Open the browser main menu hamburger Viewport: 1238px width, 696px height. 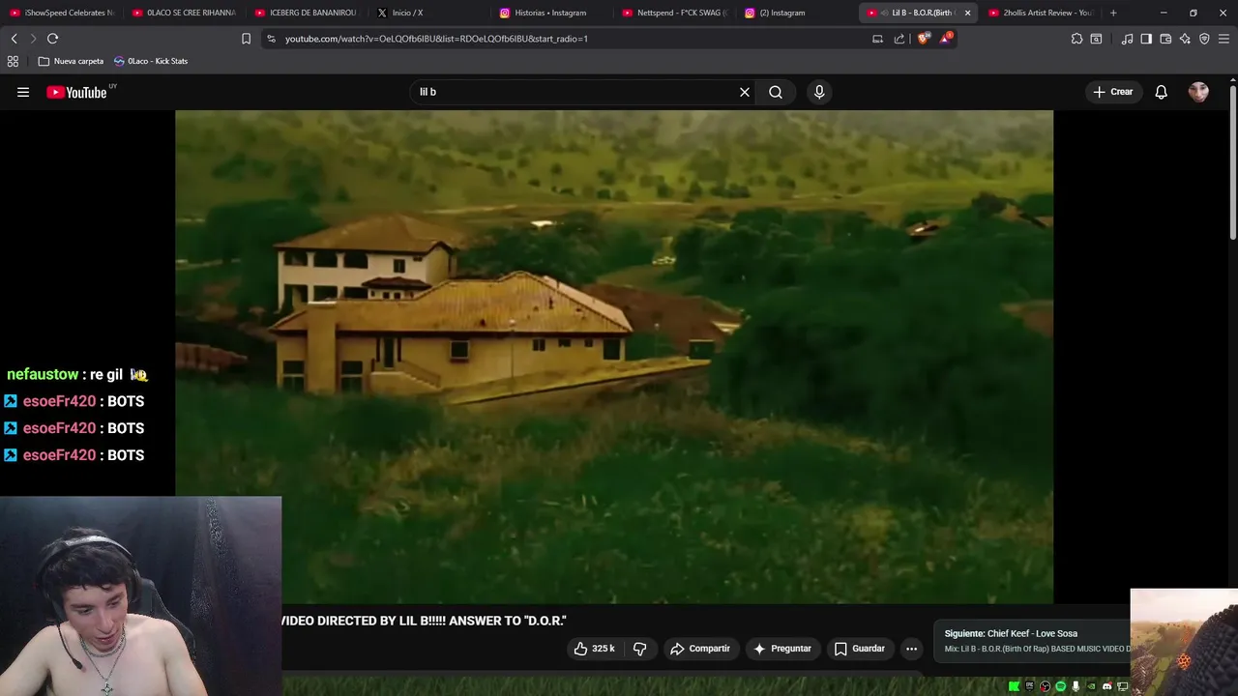[1223, 39]
